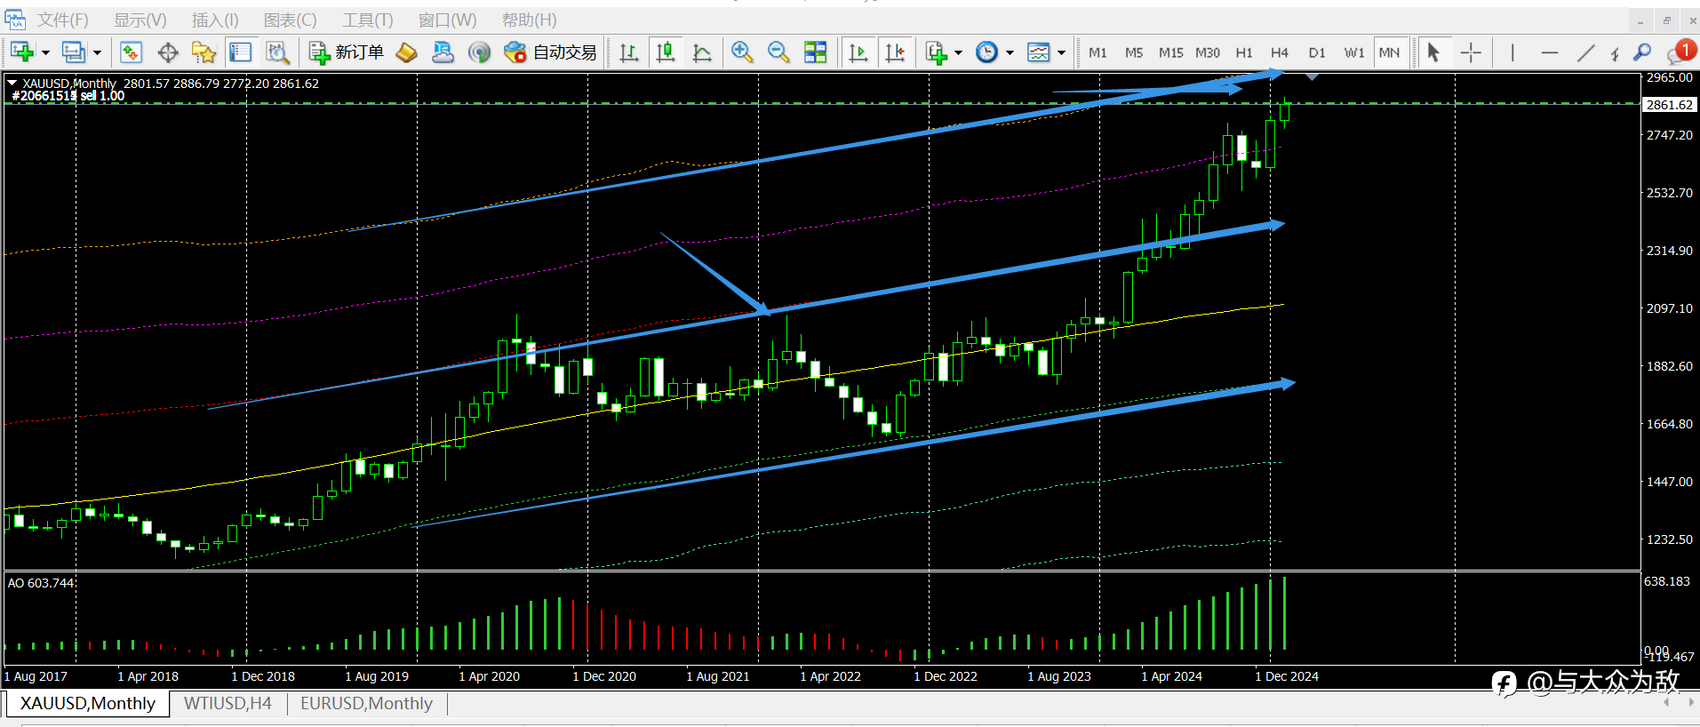The height and width of the screenshot is (727, 1700).
Task: Open the New Order (新订单) dialog
Action: pos(347,52)
